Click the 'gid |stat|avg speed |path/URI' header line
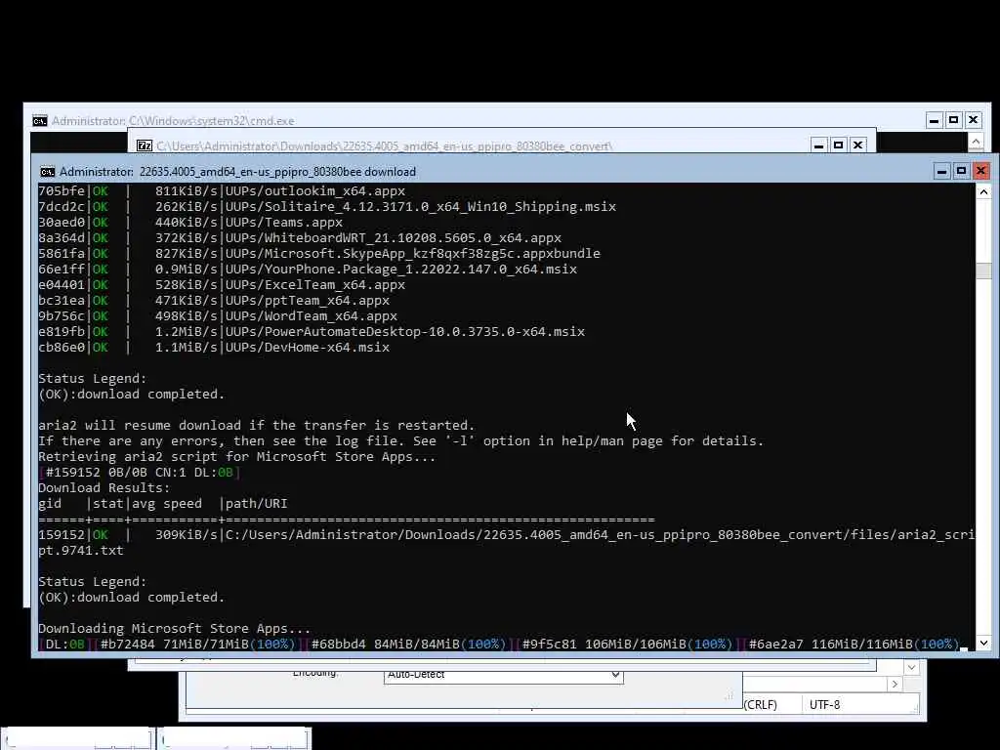 click(x=163, y=503)
